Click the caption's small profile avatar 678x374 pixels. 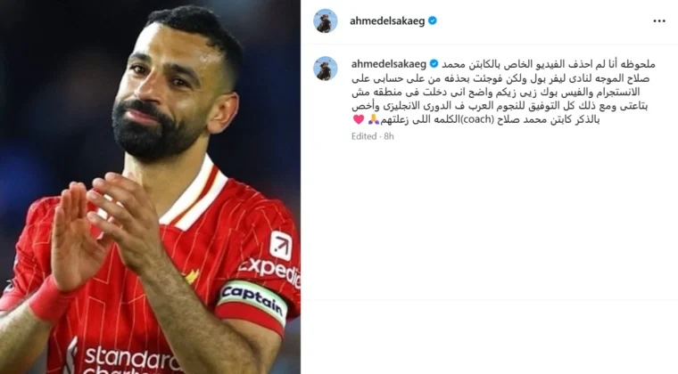pyautogui.click(x=325, y=69)
